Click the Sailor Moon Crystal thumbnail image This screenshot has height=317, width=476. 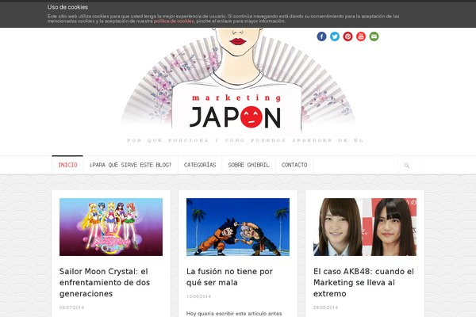coord(111,227)
